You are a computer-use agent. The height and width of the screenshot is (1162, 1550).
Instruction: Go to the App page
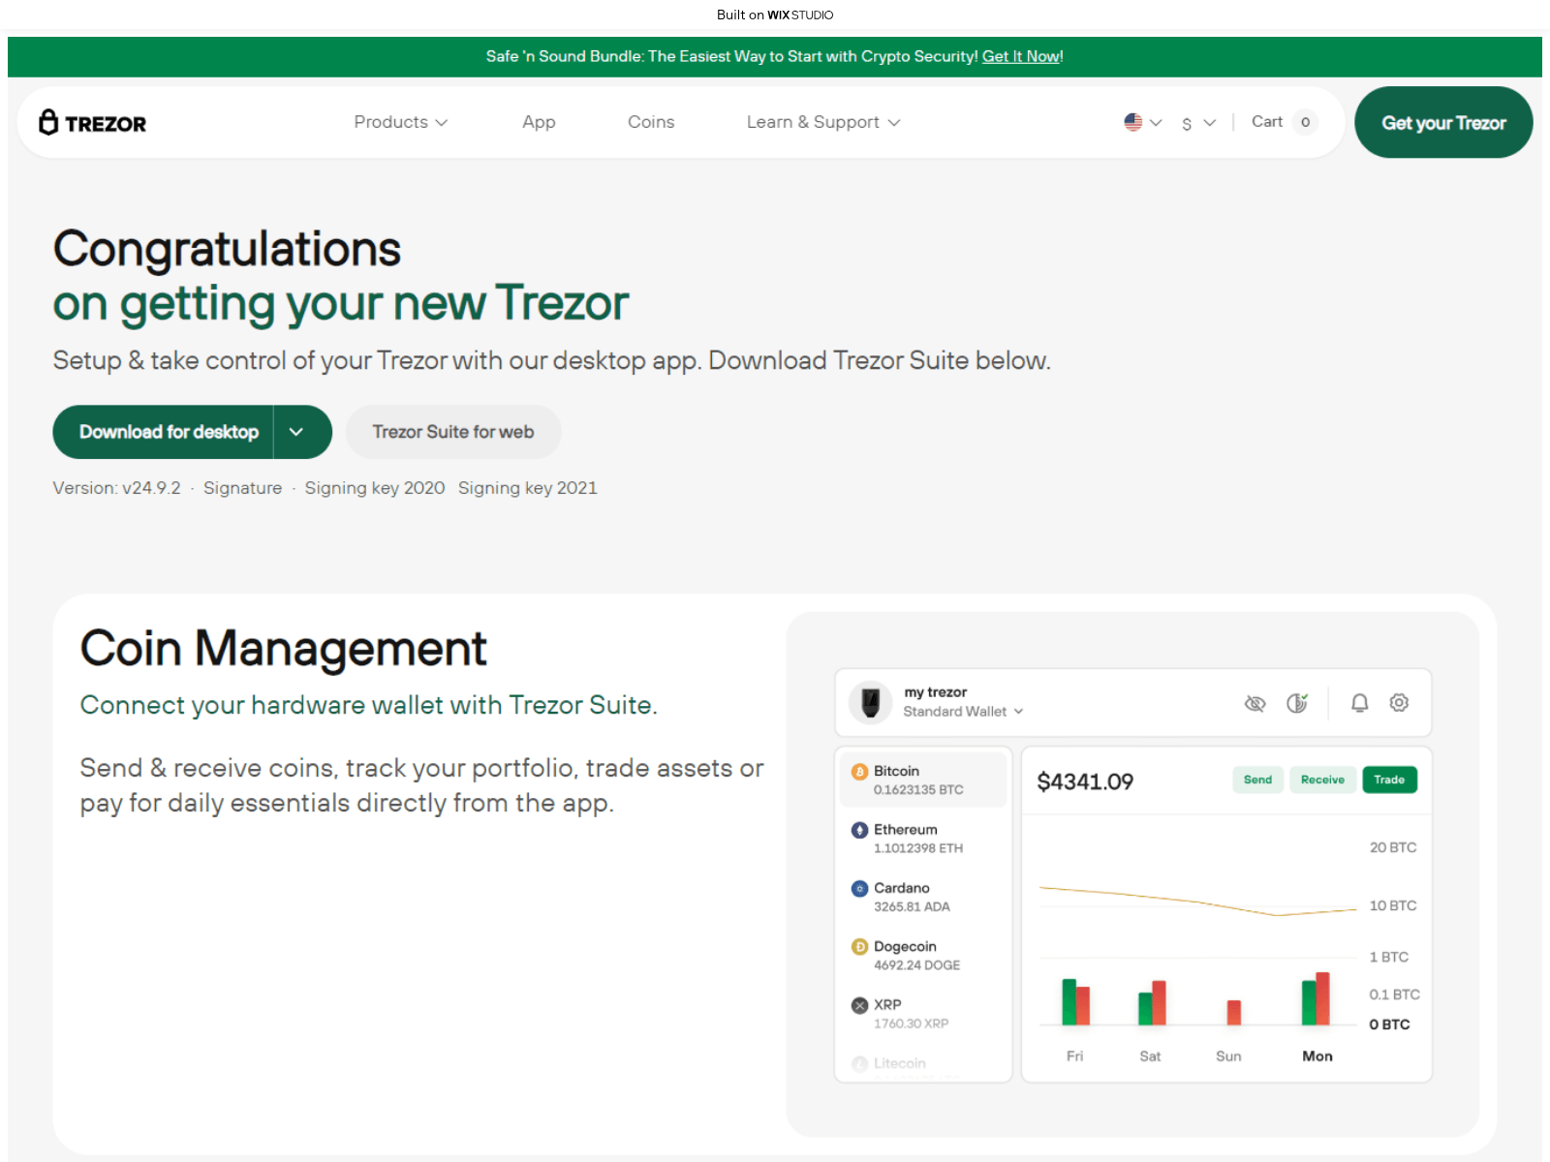539,122
